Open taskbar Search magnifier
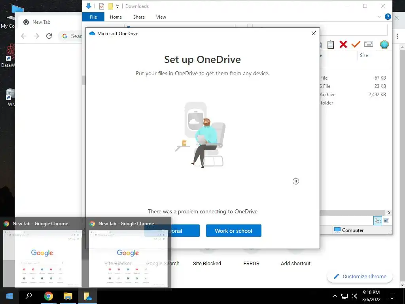Viewport: 405px width, 304px height. click(28, 296)
